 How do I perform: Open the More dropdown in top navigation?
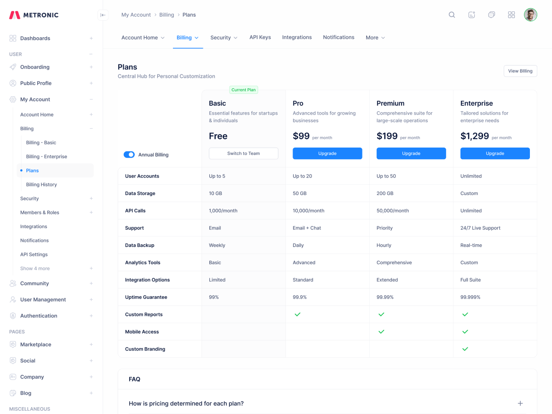[375, 38]
